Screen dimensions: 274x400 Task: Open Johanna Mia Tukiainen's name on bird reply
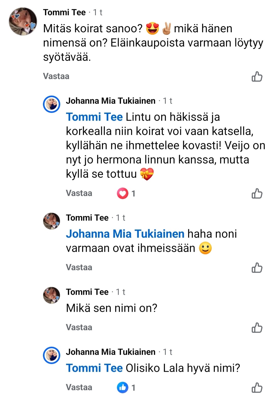tap(111, 101)
